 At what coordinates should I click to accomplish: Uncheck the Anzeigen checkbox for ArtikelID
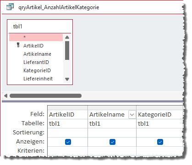(x=68, y=142)
